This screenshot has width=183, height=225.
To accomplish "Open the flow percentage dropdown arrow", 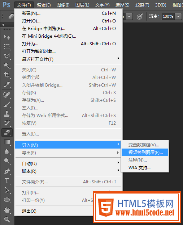I will pyautogui.click(x=178, y=16).
